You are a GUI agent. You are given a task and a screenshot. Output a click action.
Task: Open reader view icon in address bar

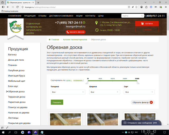tap(129, 7)
